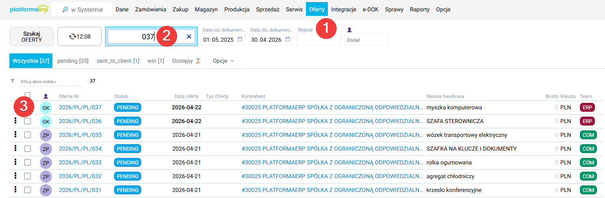Open offer link 2026/PL/PL/033

[80, 163]
